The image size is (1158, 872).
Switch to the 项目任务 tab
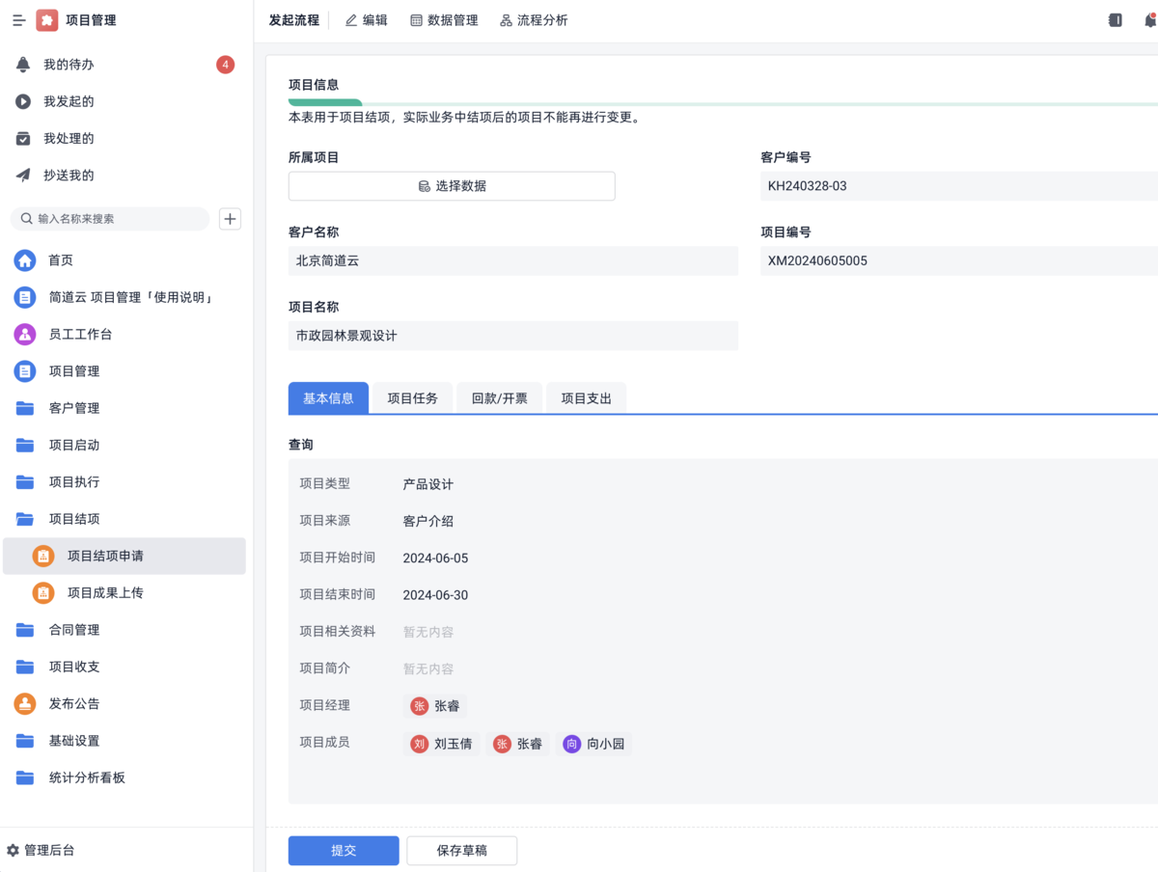coord(412,398)
